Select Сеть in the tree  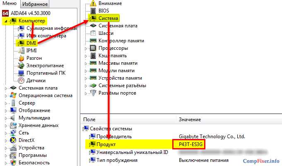[x=24, y=133]
